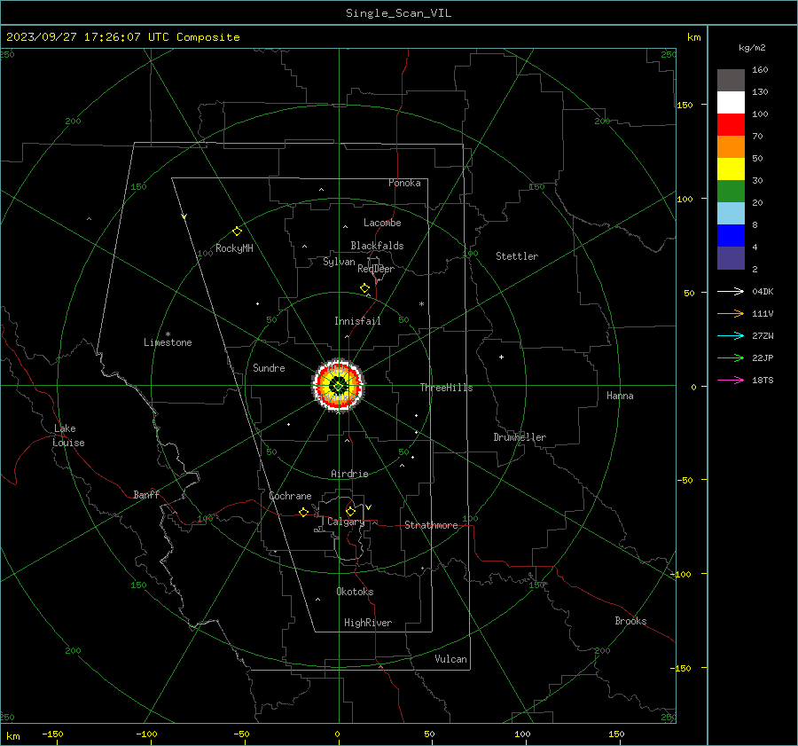The image size is (798, 746).
Task: Click the magenta 18TS arrow legend icon
Action: (x=731, y=380)
